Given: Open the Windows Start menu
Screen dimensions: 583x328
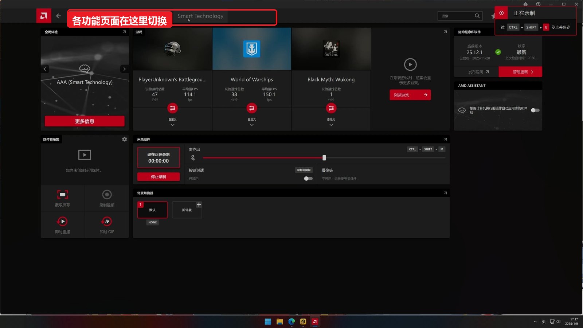Looking at the screenshot, I should (x=268, y=321).
